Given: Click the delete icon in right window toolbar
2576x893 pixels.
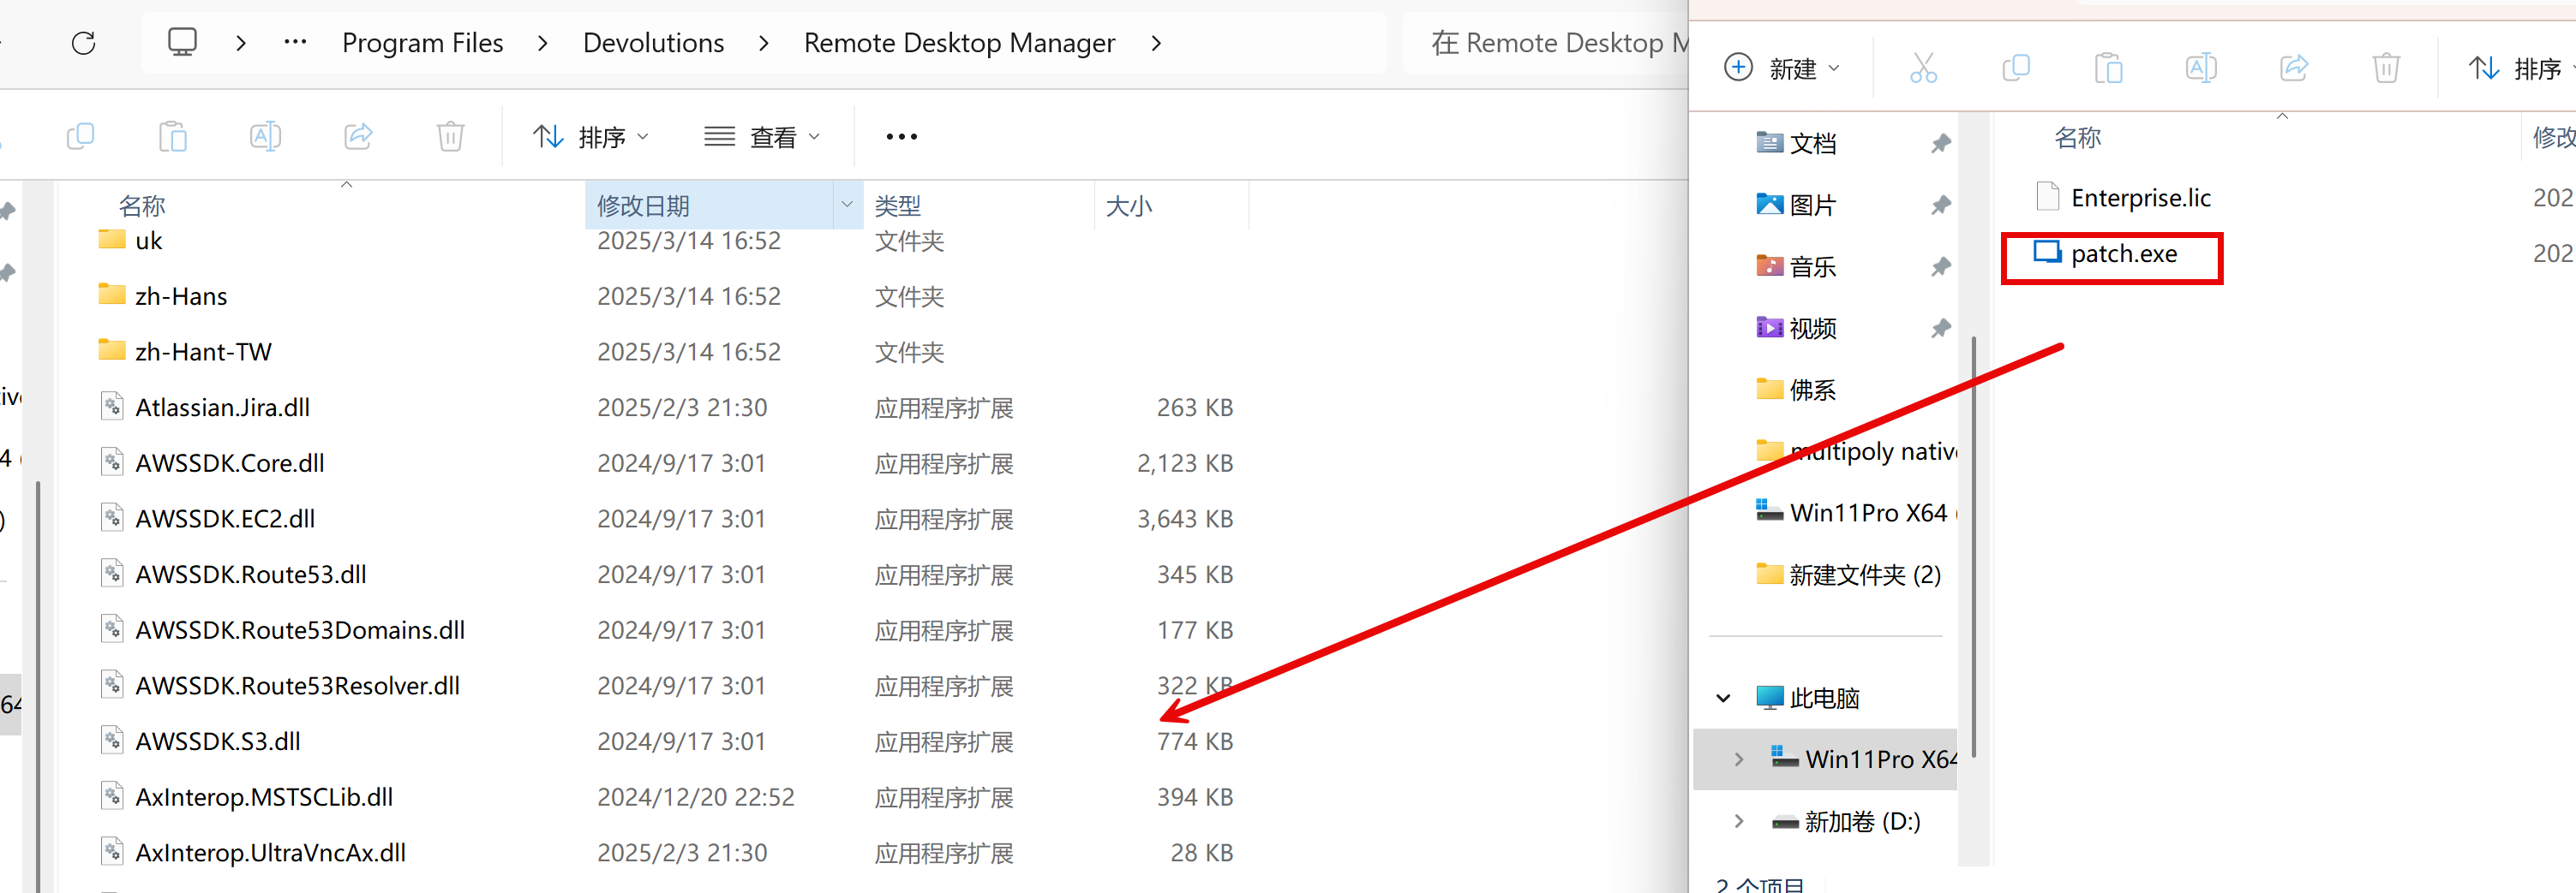Looking at the screenshot, I should (2386, 68).
